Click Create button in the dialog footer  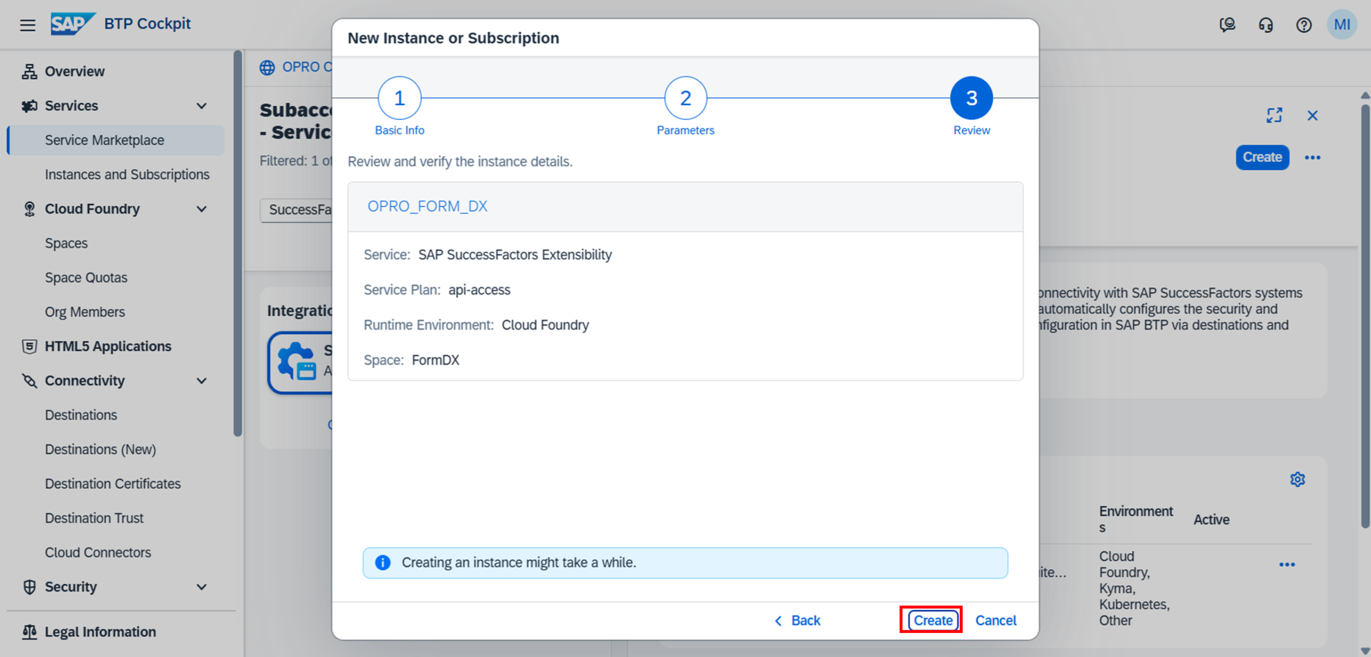[x=933, y=620]
